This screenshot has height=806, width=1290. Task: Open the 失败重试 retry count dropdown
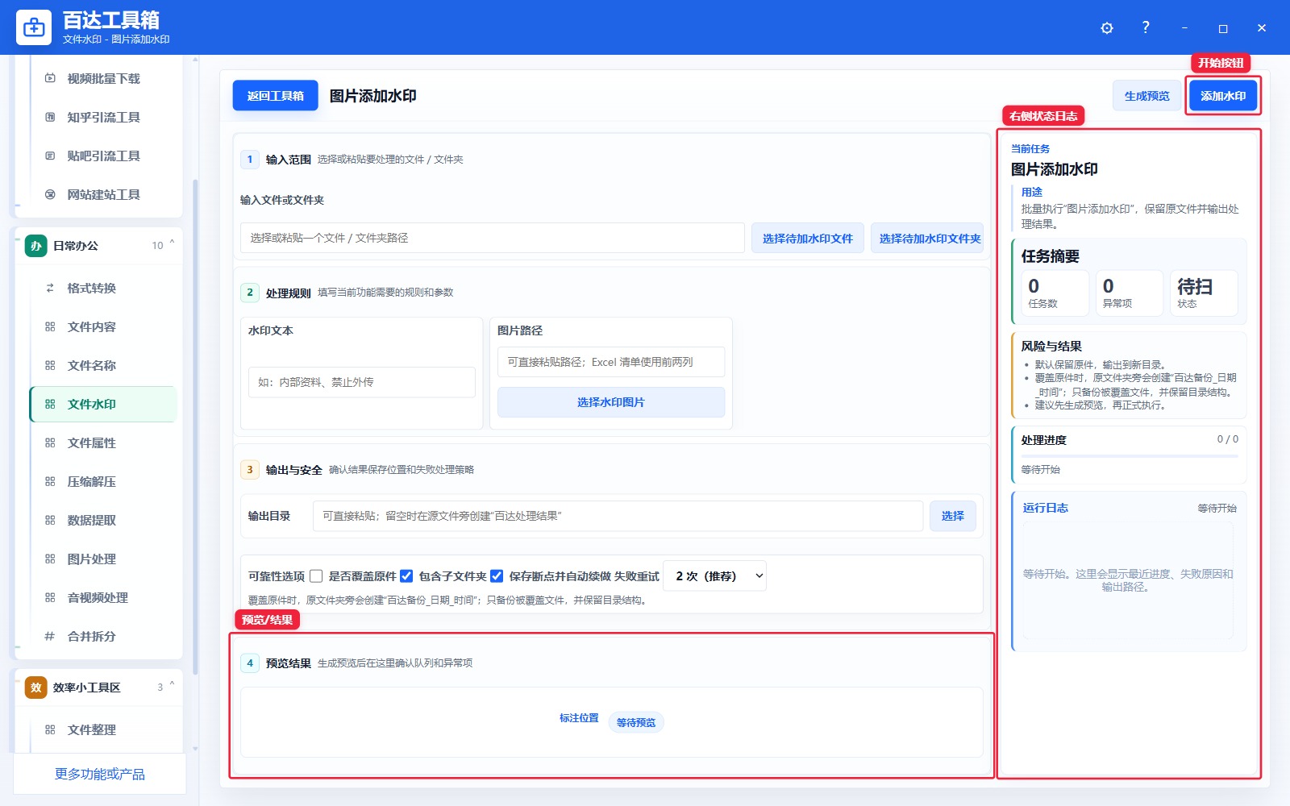pos(714,575)
